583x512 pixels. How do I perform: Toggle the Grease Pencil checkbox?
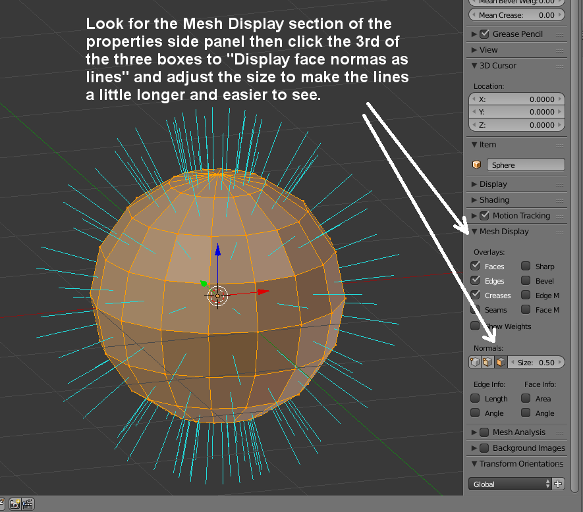[484, 34]
